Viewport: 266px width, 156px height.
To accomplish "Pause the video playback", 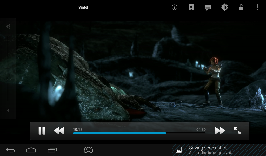I will pos(42,131).
